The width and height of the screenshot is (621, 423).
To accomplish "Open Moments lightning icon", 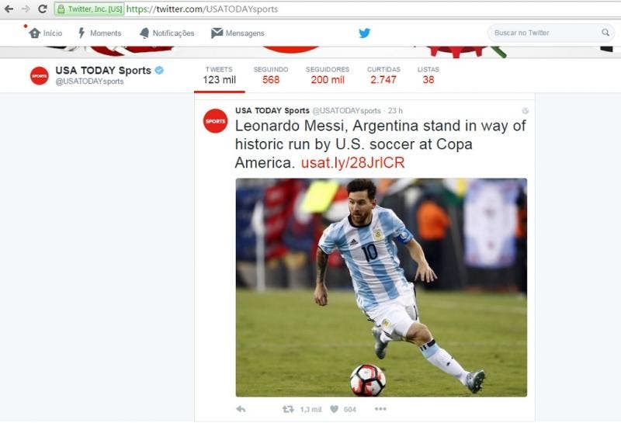I will [82, 33].
